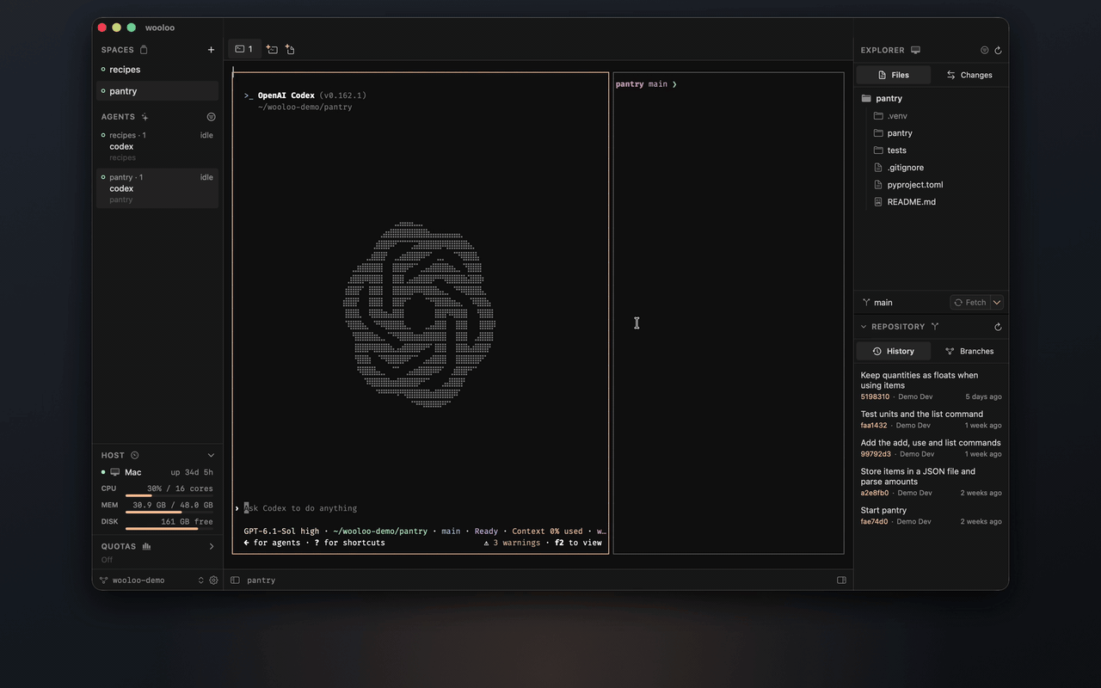Refresh the Explorer panel
This screenshot has width=1101, height=688.
(998, 50)
